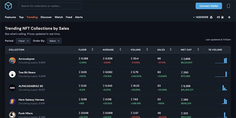Sort by Average column arrows

coord(120,50)
